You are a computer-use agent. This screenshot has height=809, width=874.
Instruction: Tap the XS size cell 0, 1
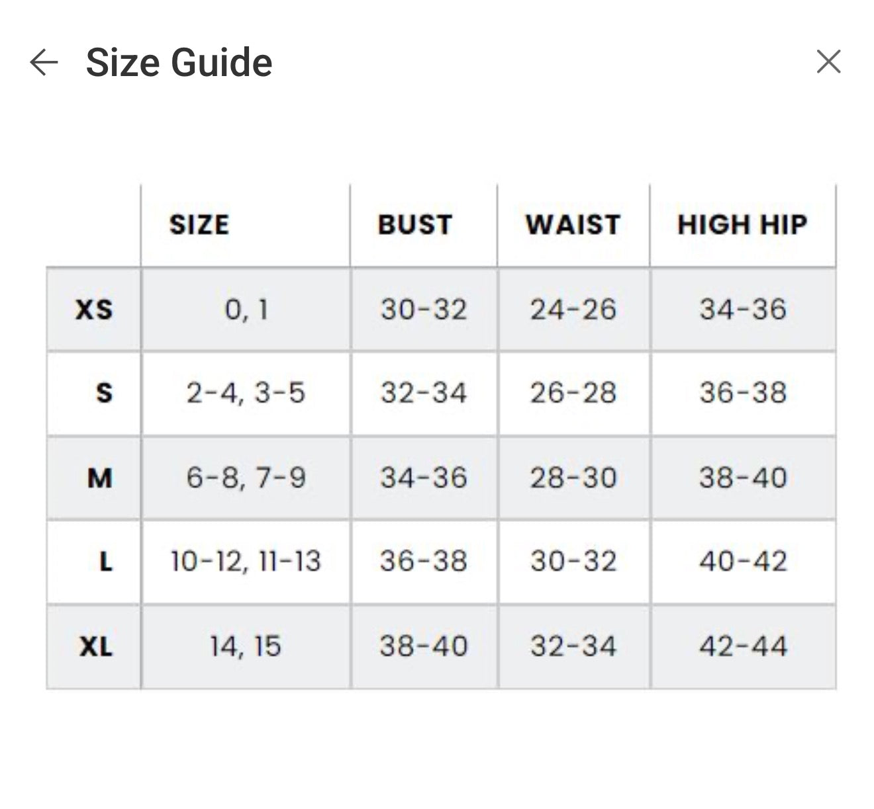point(246,310)
